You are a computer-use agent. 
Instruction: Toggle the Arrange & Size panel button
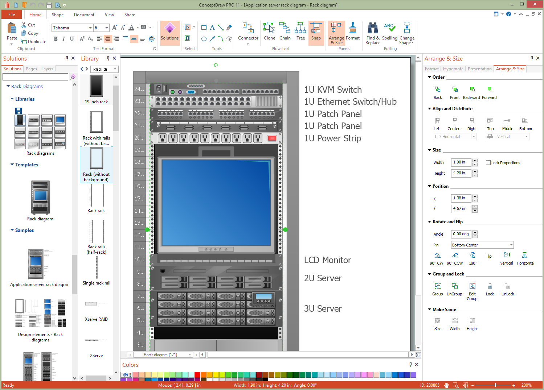[336, 33]
